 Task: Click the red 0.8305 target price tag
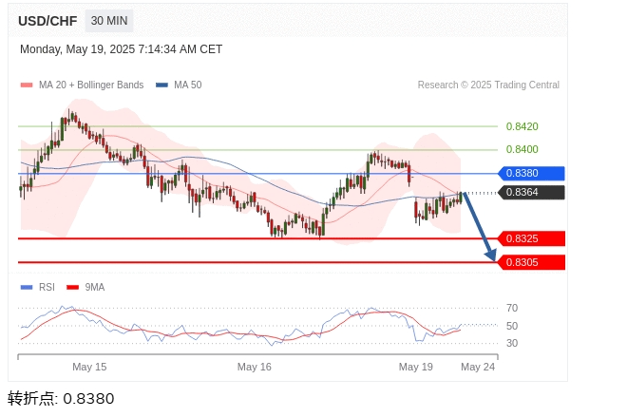coord(531,263)
